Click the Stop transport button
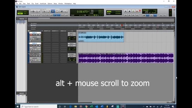The width and height of the screenshot is (192, 108). coord(129,11)
